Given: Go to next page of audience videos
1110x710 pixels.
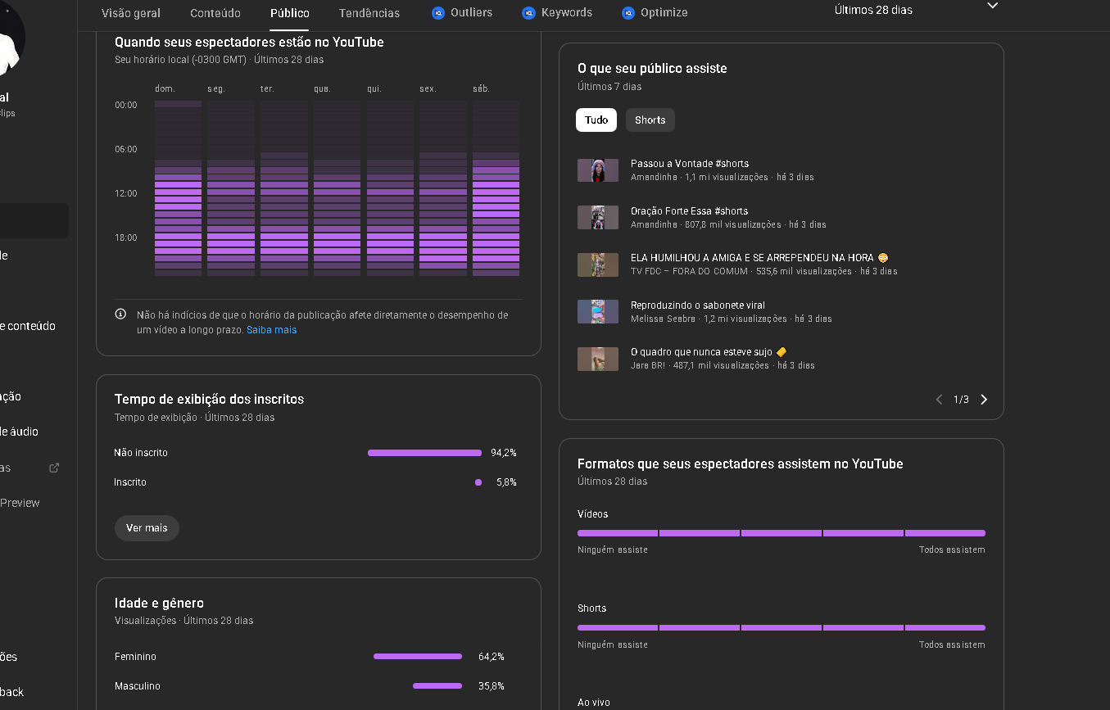Looking at the screenshot, I should 984,400.
